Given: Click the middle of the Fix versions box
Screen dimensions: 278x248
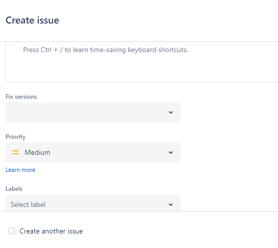Looking at the screenshot, I should (93, 112).
